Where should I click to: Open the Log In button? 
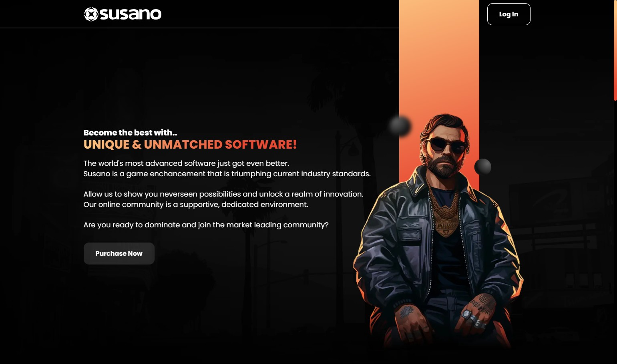tap(508, 14)
